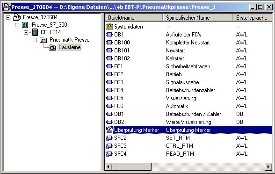Collapse the Presse_170604 project node
This screenshot has width=275, height=174.
tap(8, 17)
